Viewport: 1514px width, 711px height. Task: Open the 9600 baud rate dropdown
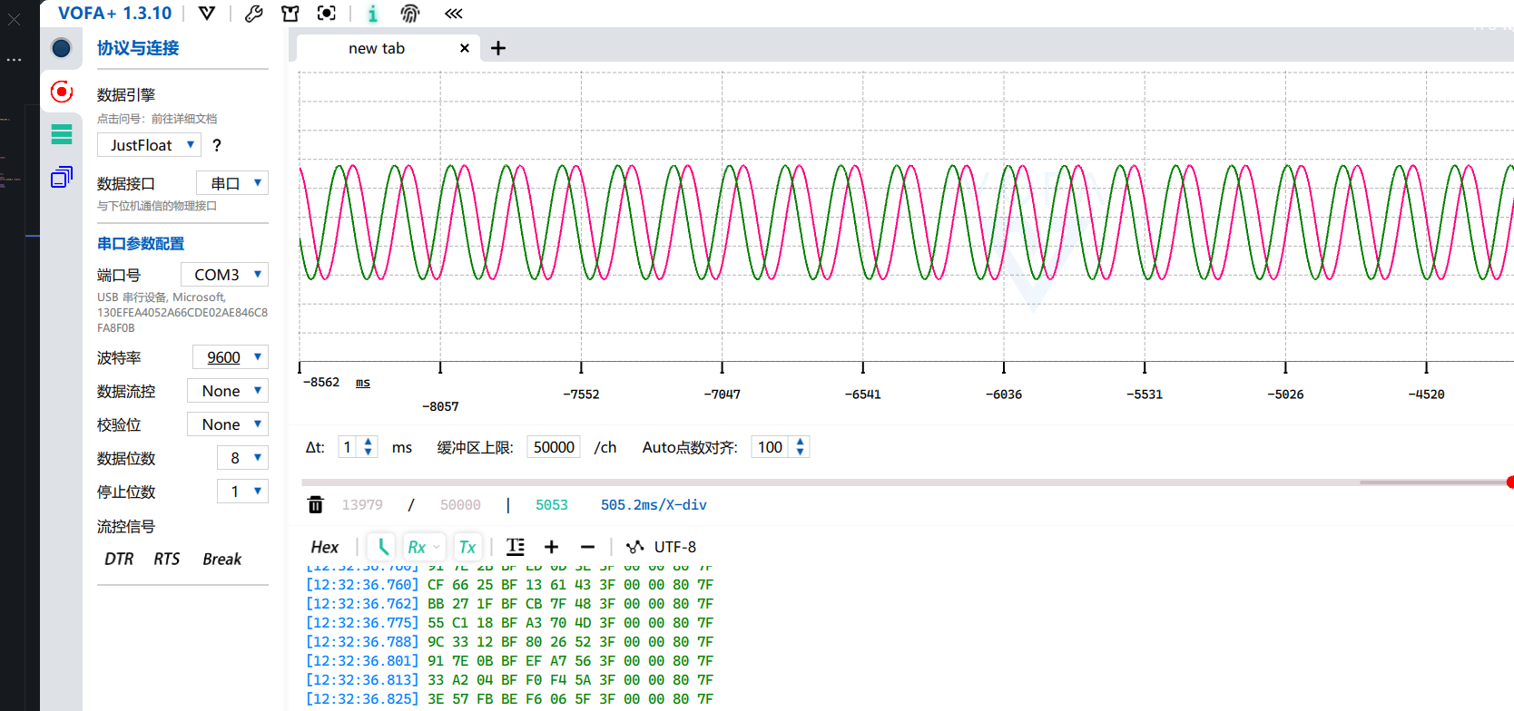pos(231,357)
